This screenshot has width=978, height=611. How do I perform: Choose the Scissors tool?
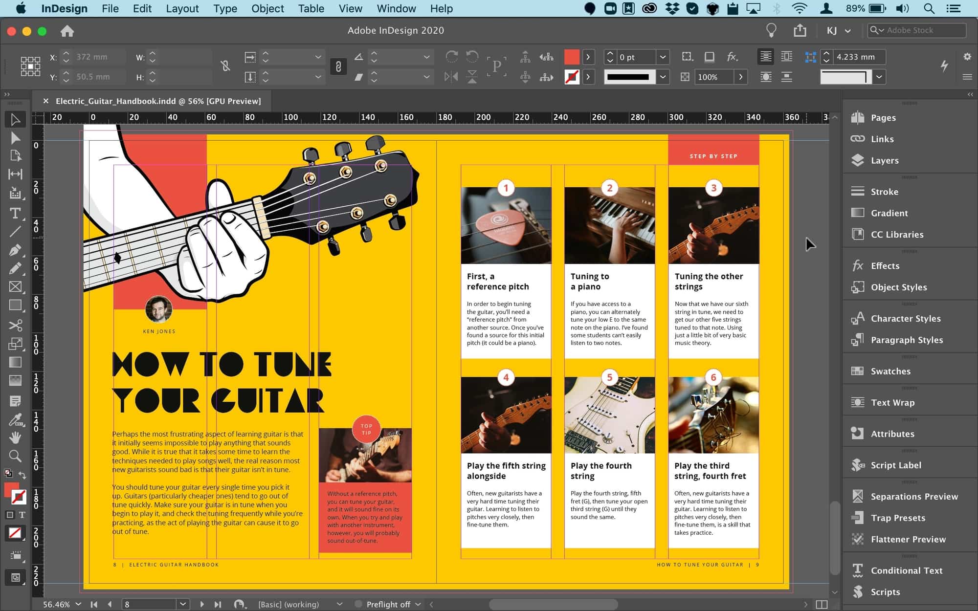pyautogui.click(x=15, y=325)
